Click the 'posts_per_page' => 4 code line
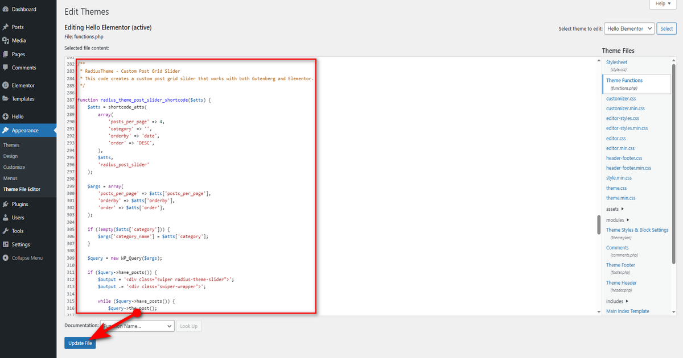 click(x=137, y=122)
